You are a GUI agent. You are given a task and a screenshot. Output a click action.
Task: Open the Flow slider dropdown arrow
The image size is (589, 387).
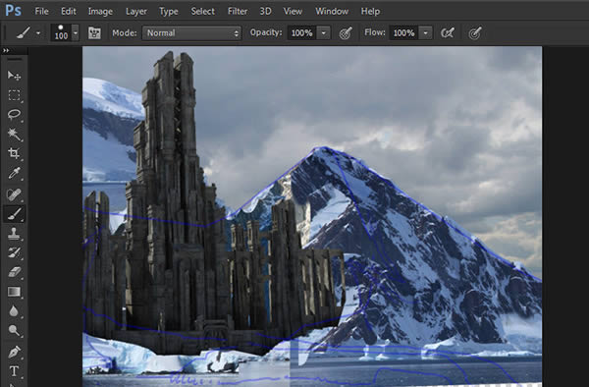[426, 33]
